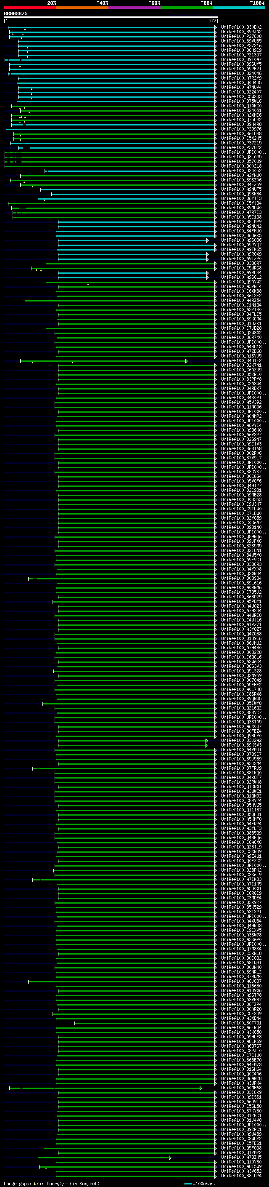Click hit UniRef100_B9H4R8
Screen dimensions: 269x1187
[x=241, y=124]
